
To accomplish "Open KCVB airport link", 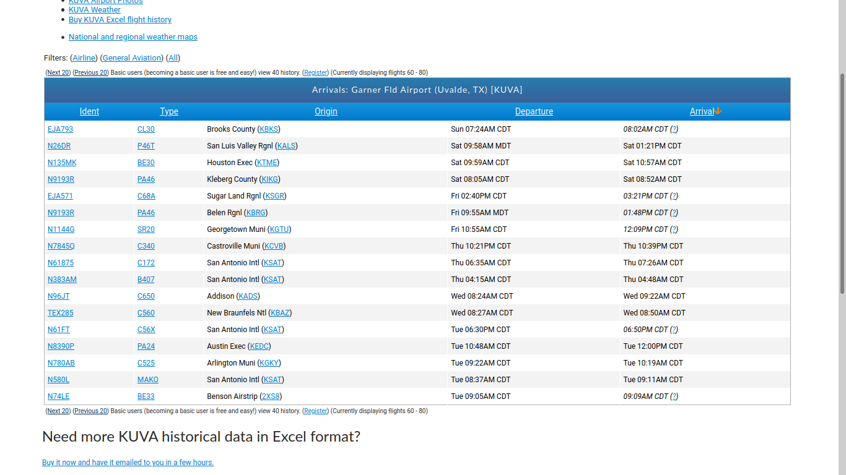I will point(274,246).
